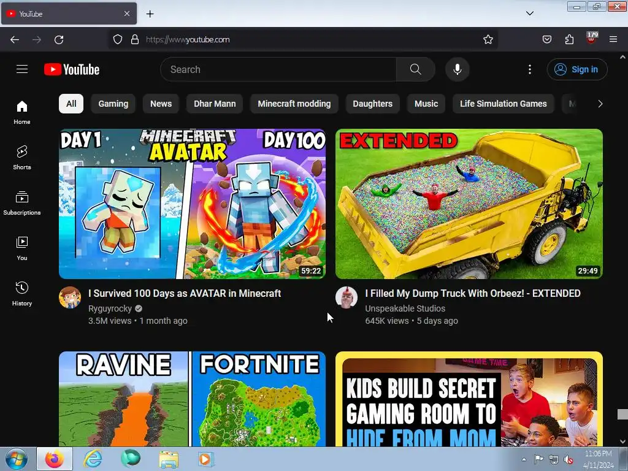Select the YouTube browser tab

point(69,13)
